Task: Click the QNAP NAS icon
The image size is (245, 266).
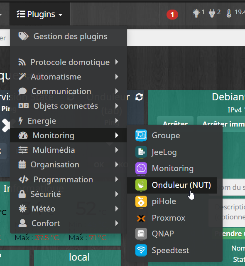Action: (x=141, y=234)
